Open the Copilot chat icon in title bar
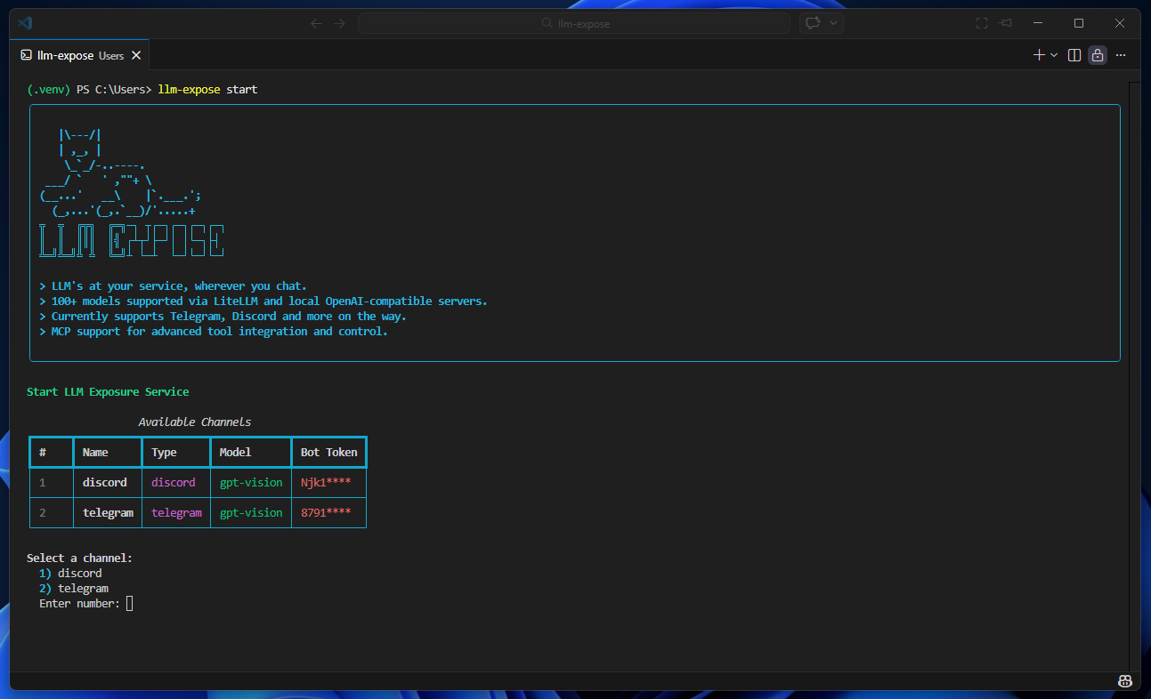The image size is (1151, 699). [813, 23]
